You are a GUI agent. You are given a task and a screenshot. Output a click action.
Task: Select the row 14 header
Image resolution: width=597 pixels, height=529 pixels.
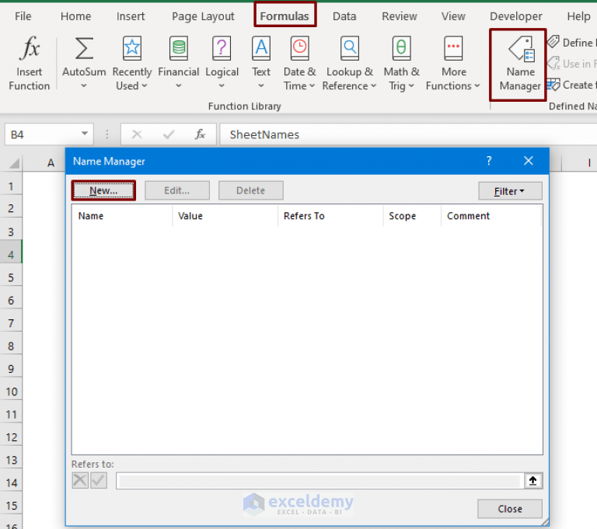[x=11, y=483]
